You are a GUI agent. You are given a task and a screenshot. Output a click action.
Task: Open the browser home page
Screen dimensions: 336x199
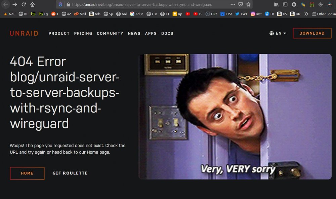click(32, 4)
